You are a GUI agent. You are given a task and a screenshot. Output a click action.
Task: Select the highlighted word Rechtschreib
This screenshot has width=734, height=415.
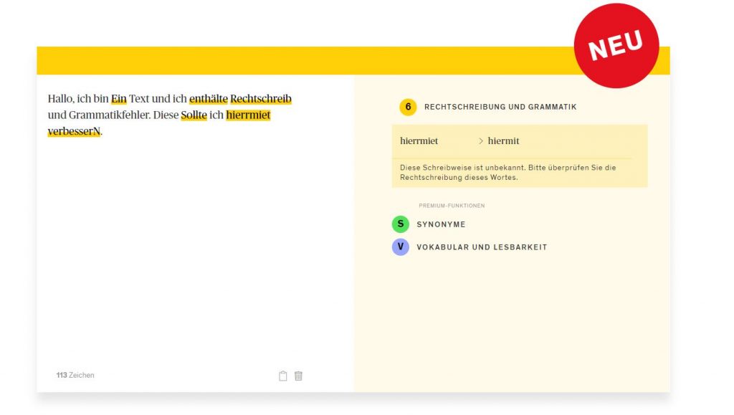(x=261, y=99)
